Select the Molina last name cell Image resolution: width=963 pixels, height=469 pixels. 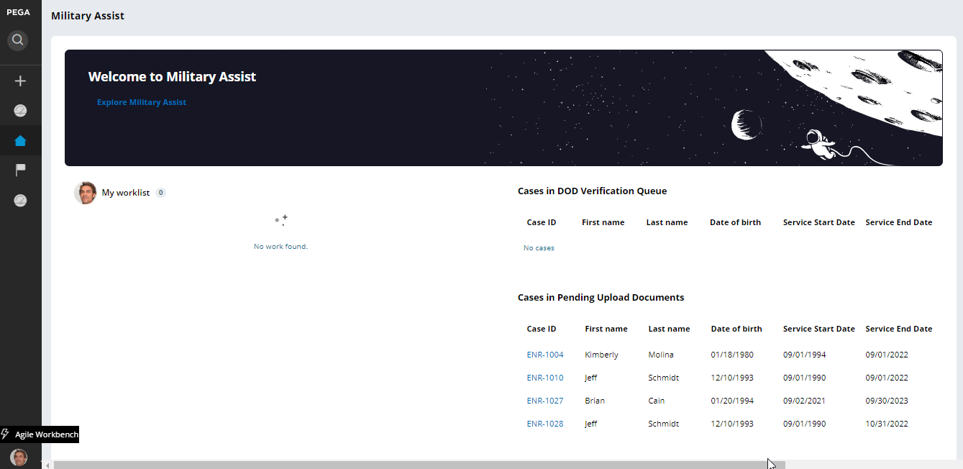coord(661,355)
